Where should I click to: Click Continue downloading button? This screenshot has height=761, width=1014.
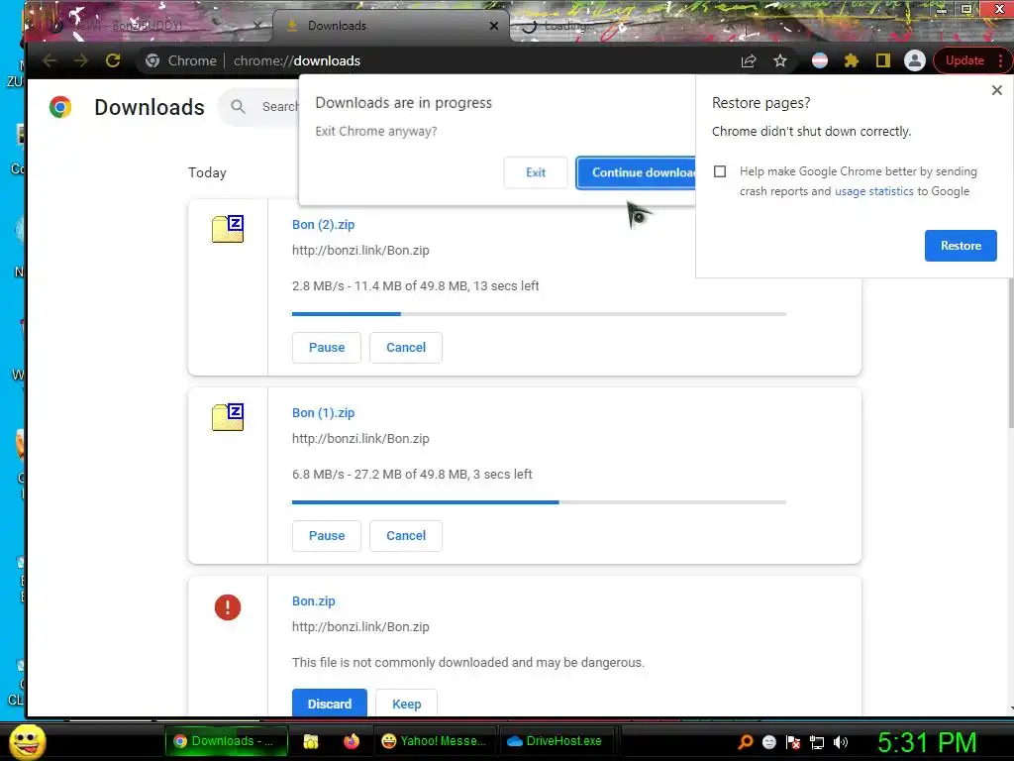tap(637, 172)
